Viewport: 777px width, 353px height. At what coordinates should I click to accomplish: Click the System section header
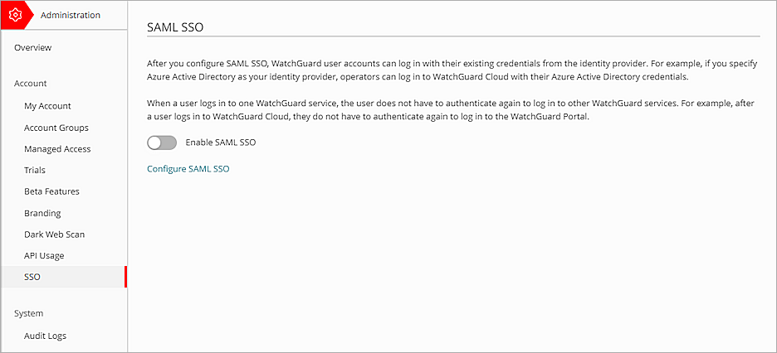click(x=29, y=314)
